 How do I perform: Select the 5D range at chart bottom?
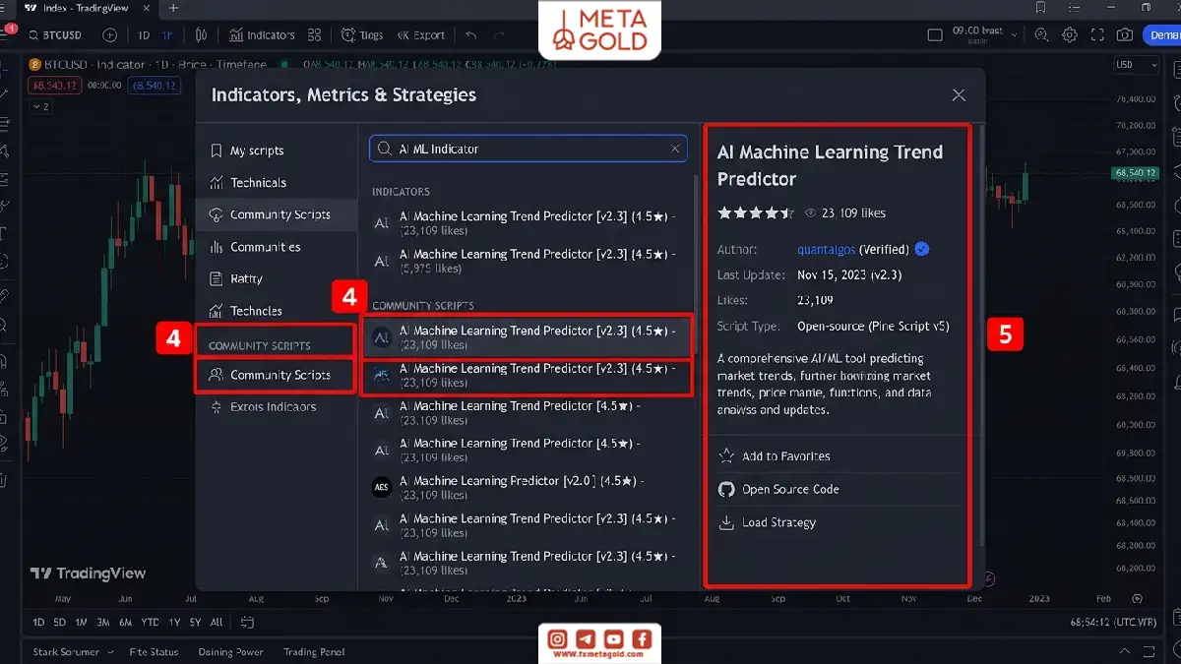click(x=59, y=623)
